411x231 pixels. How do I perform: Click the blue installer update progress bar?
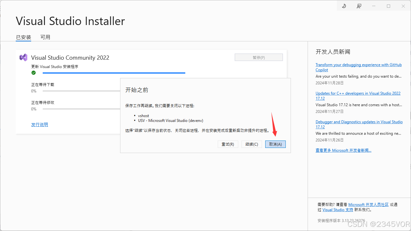coord(114,73)
